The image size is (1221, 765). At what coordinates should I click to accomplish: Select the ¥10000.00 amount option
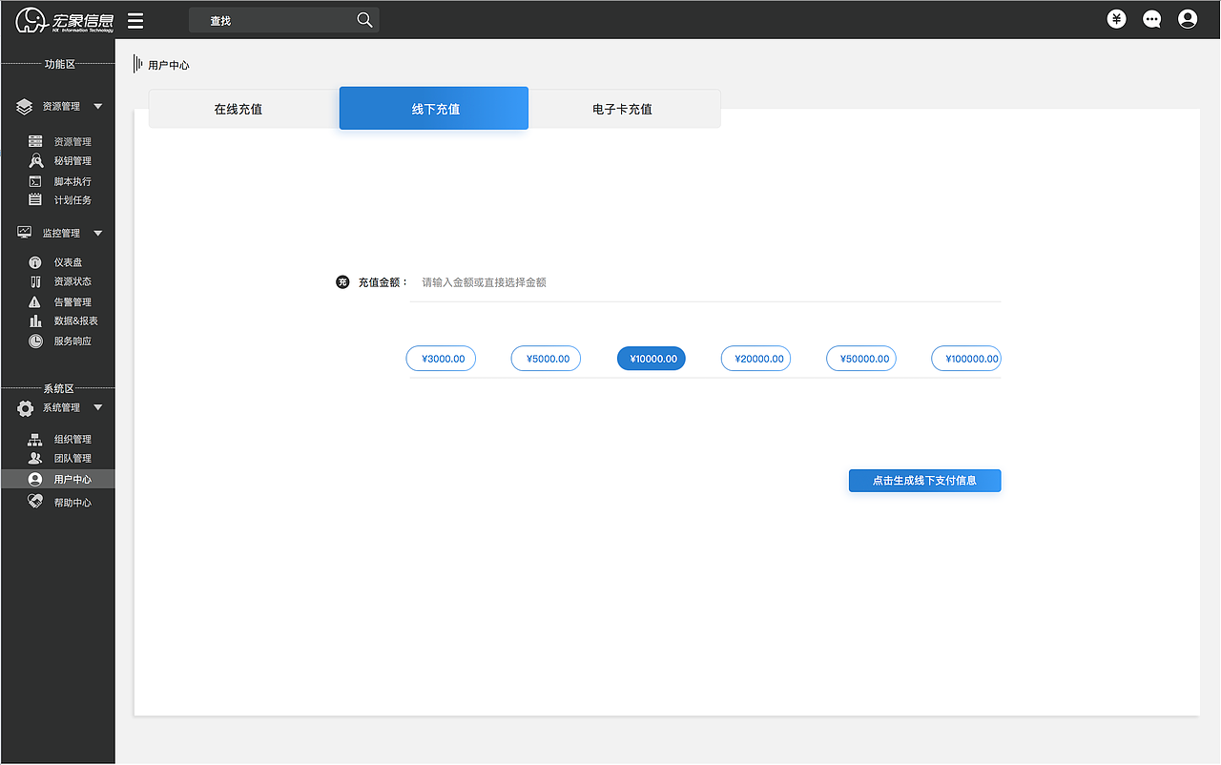pyautogui.click(x=652, y=359)
